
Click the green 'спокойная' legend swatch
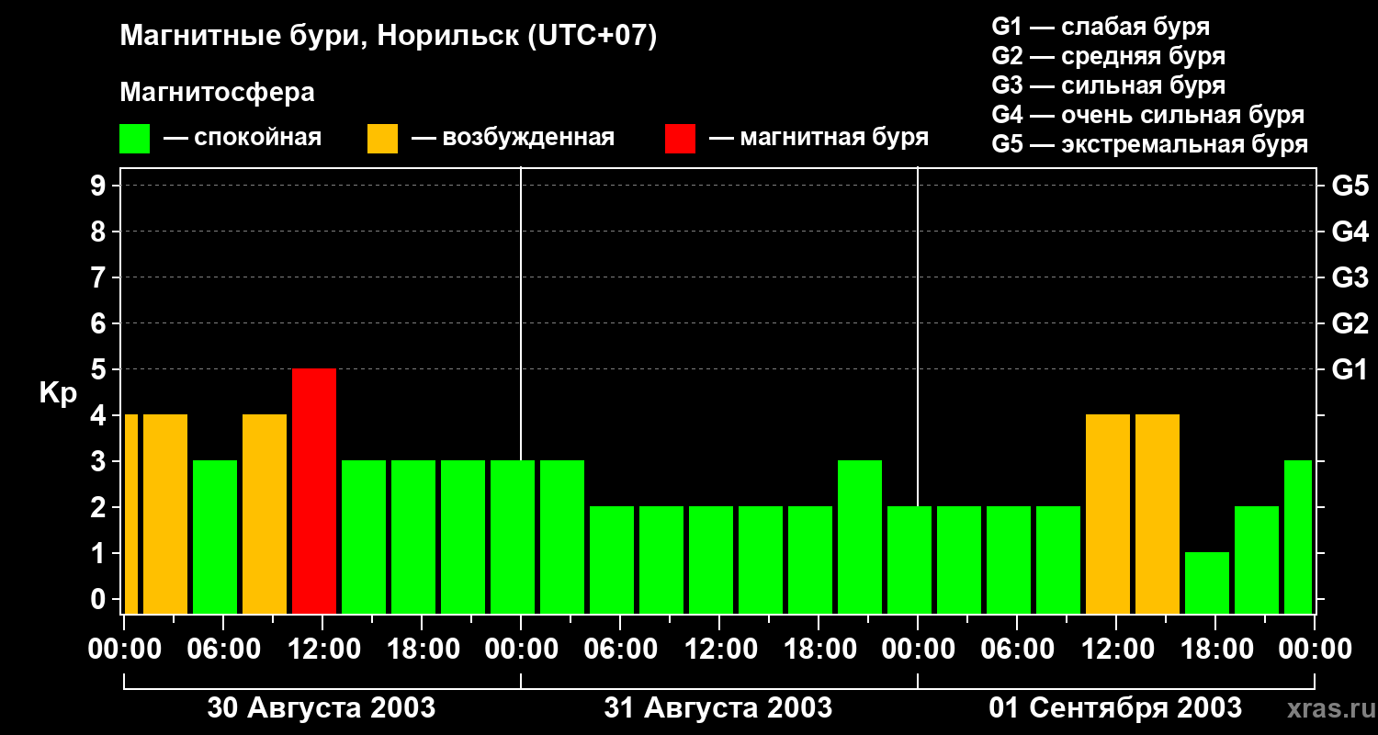point(134,139)
